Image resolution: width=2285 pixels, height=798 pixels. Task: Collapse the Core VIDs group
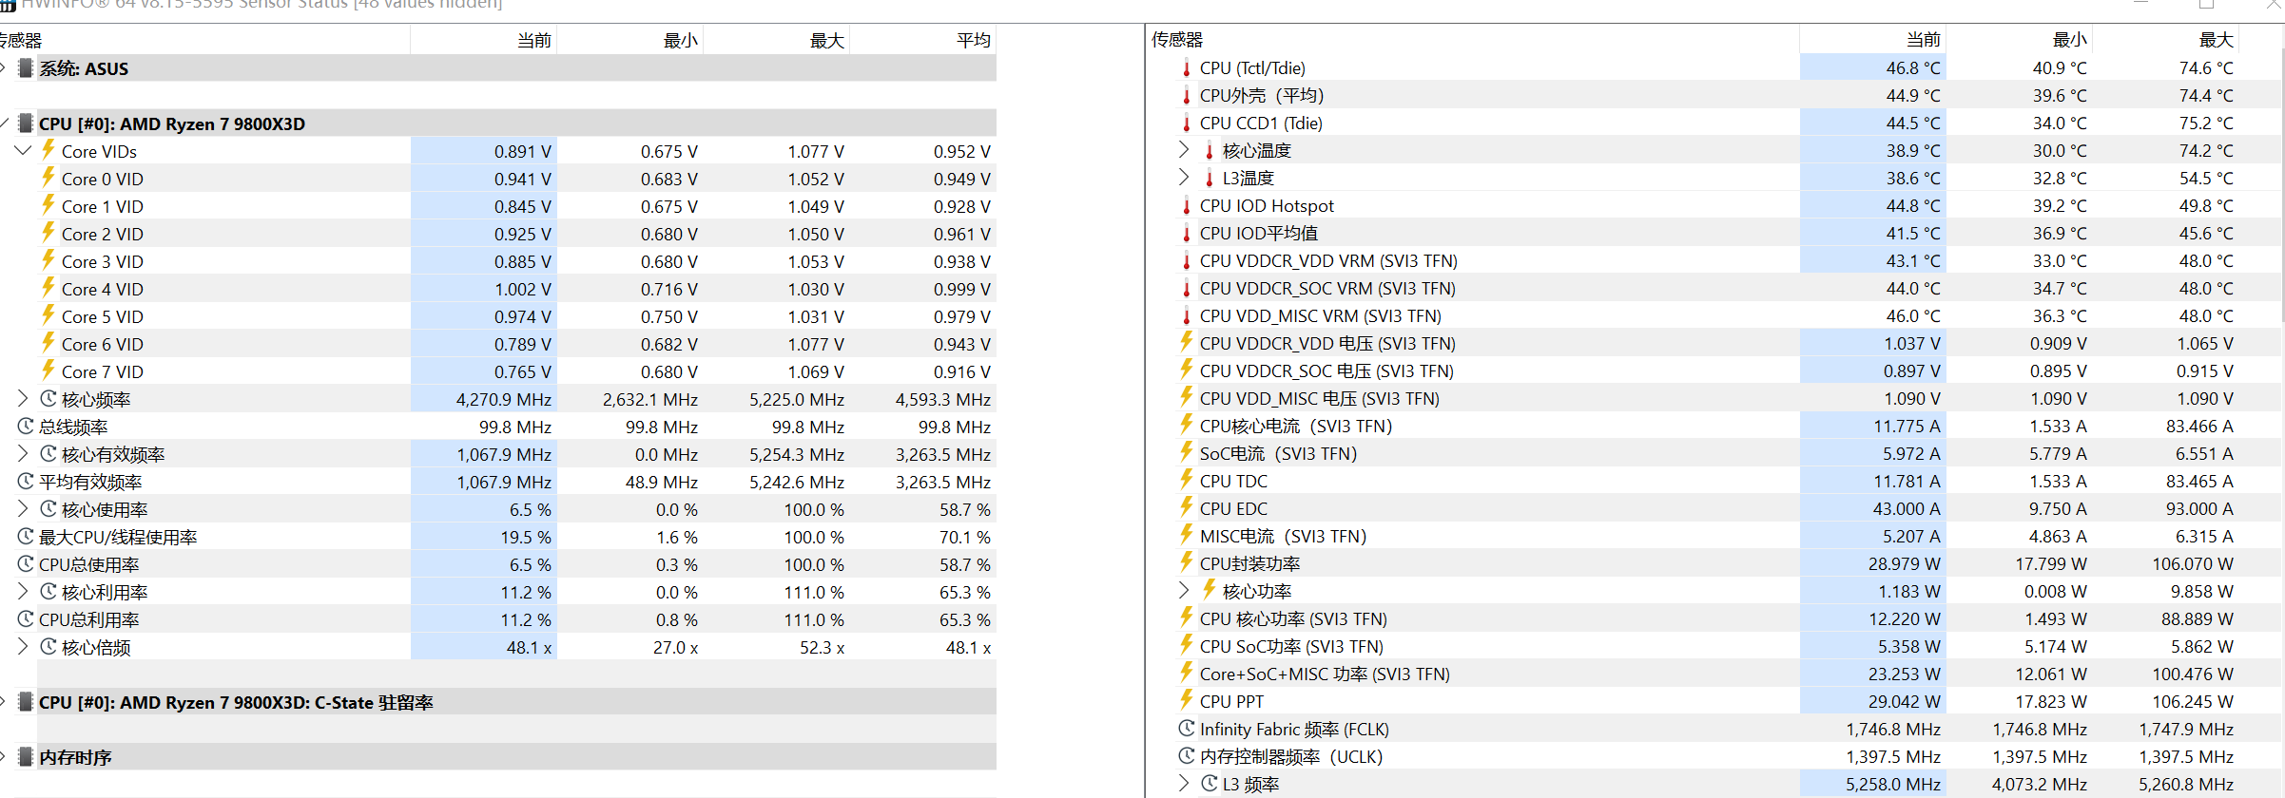pos(24,150)
